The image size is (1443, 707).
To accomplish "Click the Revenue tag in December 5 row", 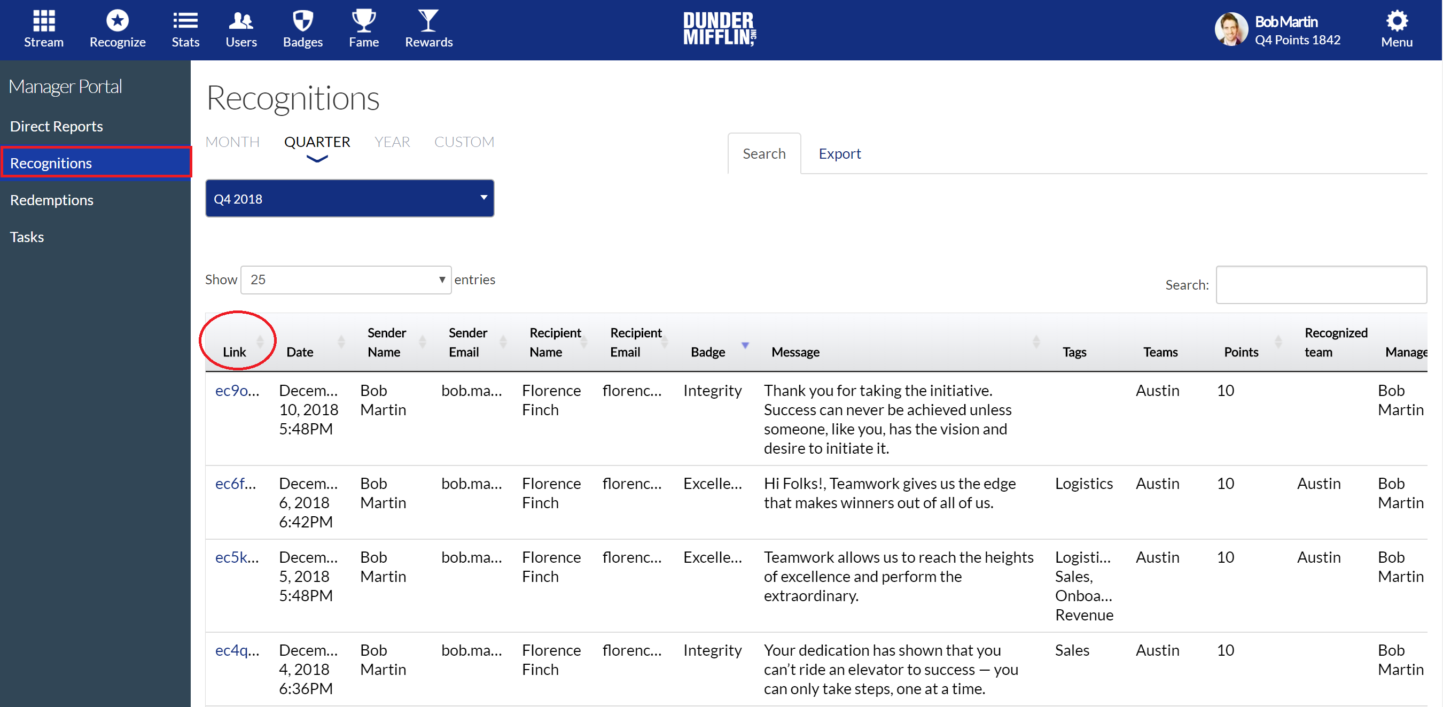I will coord(1084,615).
